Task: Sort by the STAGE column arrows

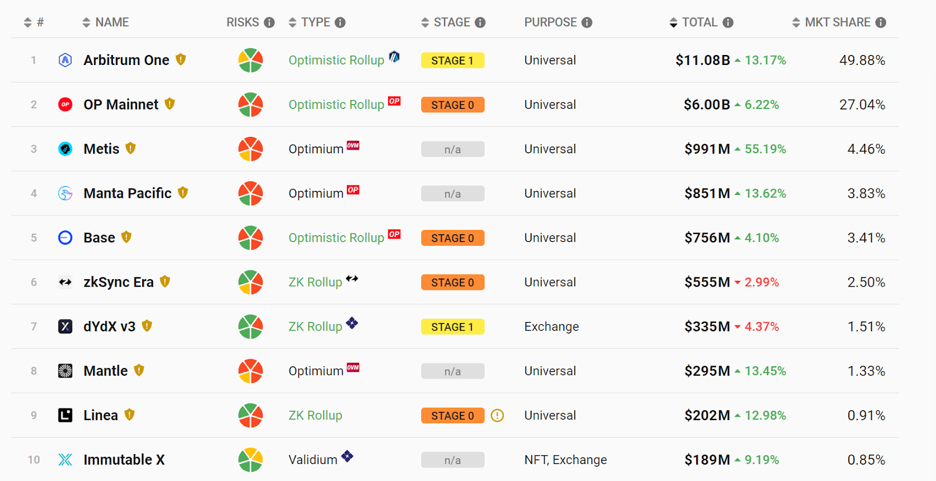Action: coord(425,23)
